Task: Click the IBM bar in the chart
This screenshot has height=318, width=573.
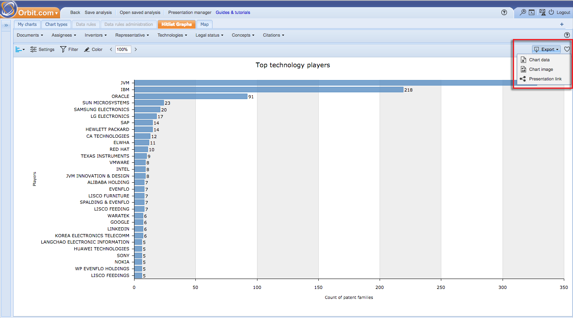Action: point(269,90)
